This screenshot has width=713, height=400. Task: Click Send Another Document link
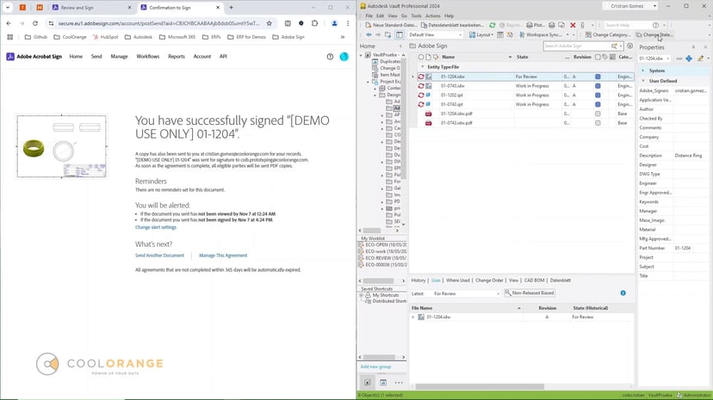(159, 255)
